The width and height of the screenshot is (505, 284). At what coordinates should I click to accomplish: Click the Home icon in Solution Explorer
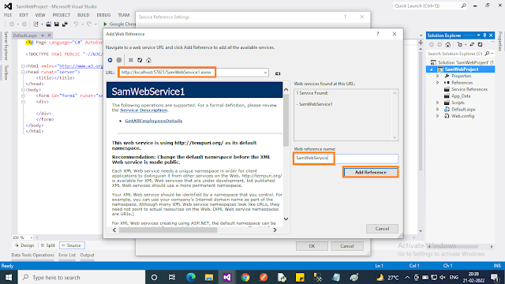pos(448,44)
